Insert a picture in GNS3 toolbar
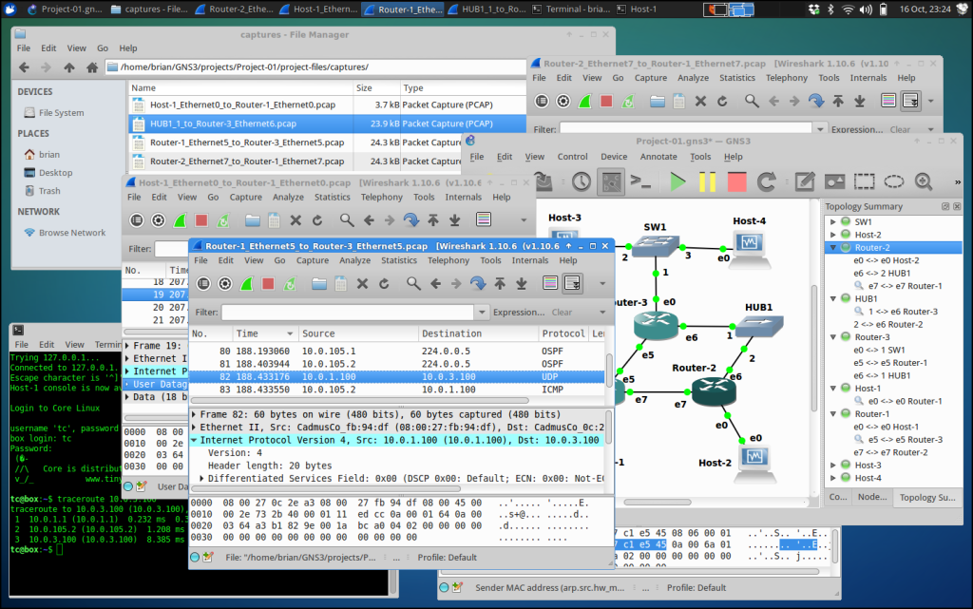Image resolution: width=973 pixels, height=609 pixels. (834, 181)
